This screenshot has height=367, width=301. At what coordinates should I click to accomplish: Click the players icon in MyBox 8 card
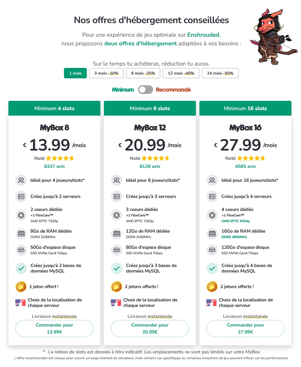click(21, 180)
